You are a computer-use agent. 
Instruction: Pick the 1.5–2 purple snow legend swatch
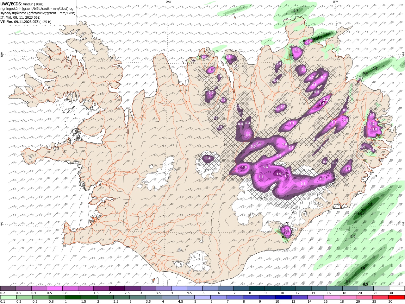(x=101, y=288)
